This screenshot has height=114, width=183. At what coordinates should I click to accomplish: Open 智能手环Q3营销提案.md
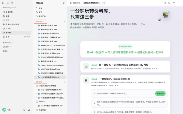50,37
